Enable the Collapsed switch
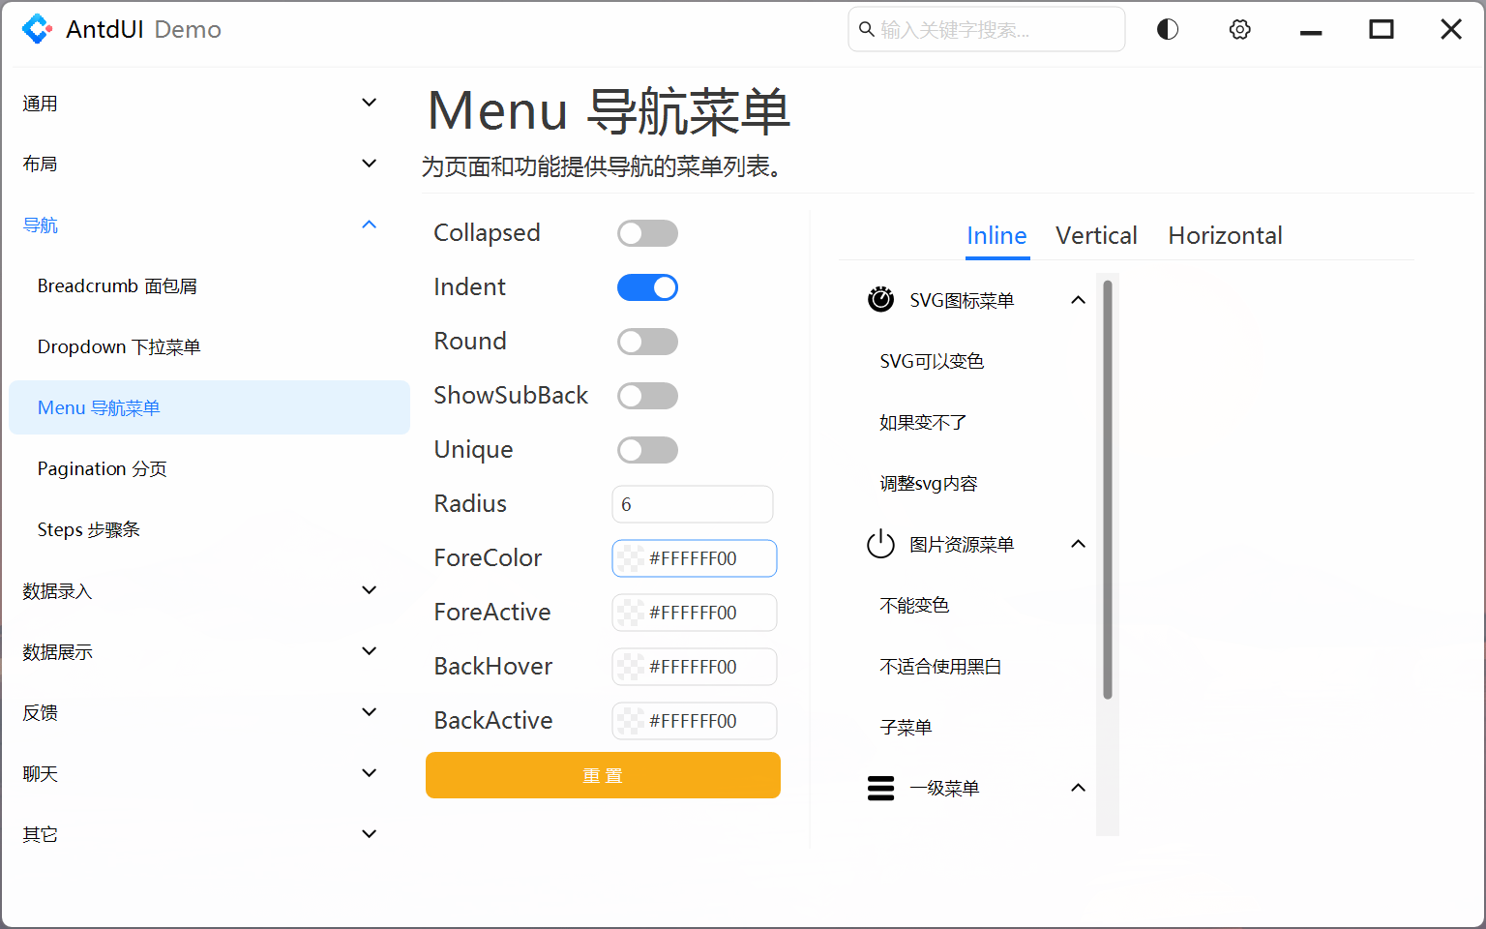The width and height of the screenshot is (1486, 929). click(647, 232)
